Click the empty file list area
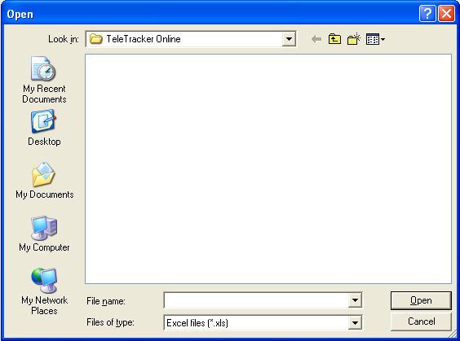This screenshot has height=341, width=460. (268, 169)
